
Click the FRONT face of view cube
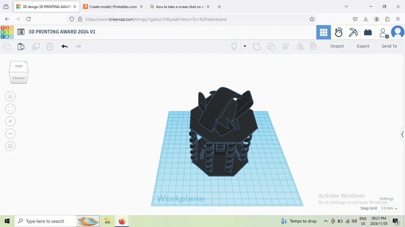tap(19, 78)
